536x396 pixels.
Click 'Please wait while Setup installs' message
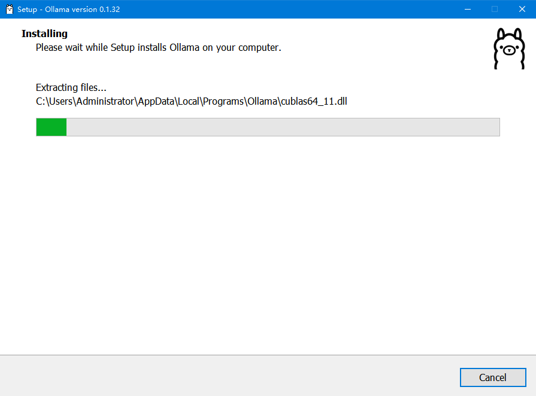click(158, 47)
